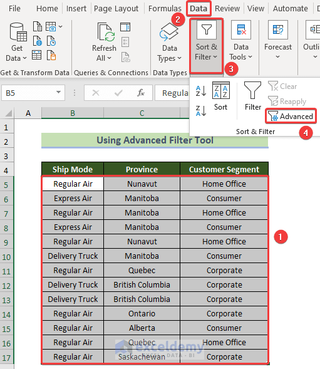Select the Nunavut cell in row 9

pyautogui.click(x=142, y=241)
